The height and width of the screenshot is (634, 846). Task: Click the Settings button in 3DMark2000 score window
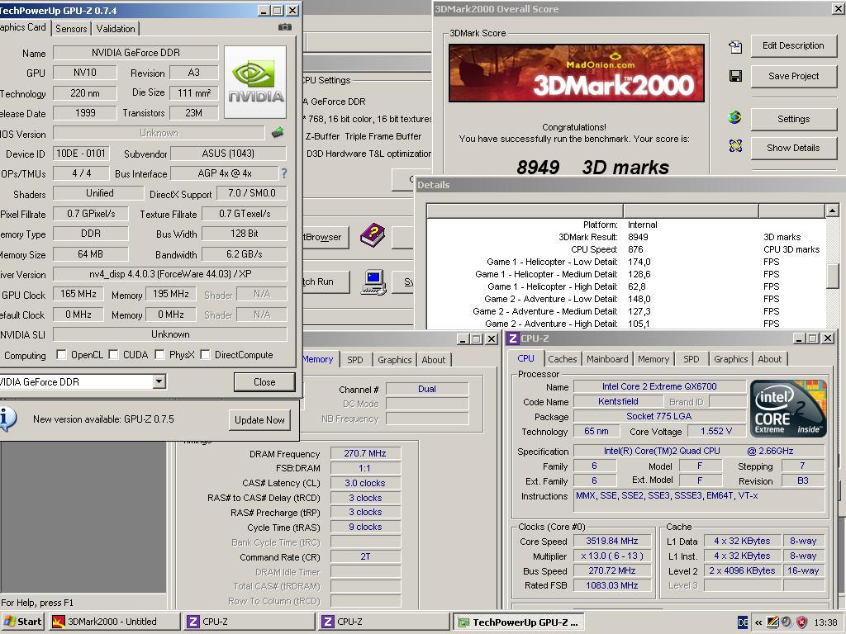point(793,119)
